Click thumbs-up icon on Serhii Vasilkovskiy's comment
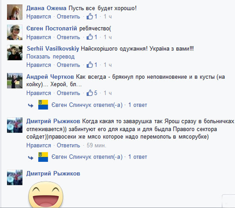 click(x=90, y=65)
